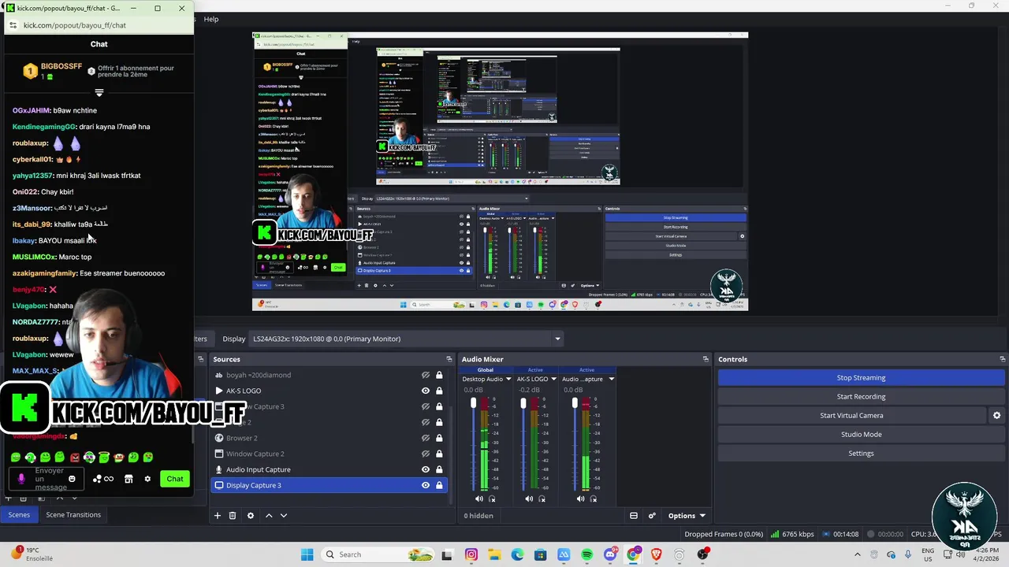Image resolution: width=1009 pixels, height=567 pixels.
Task: Open AK-S LOGO mixer channel menu arrow
Action: [553, 379]
